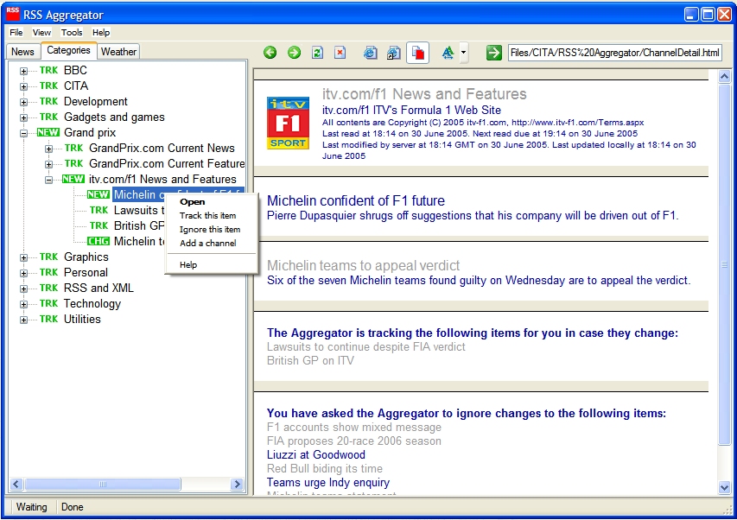Open Michelin teams to appeal verdict headline
Viewport: 737px width, 520px height.
(364, 265)
